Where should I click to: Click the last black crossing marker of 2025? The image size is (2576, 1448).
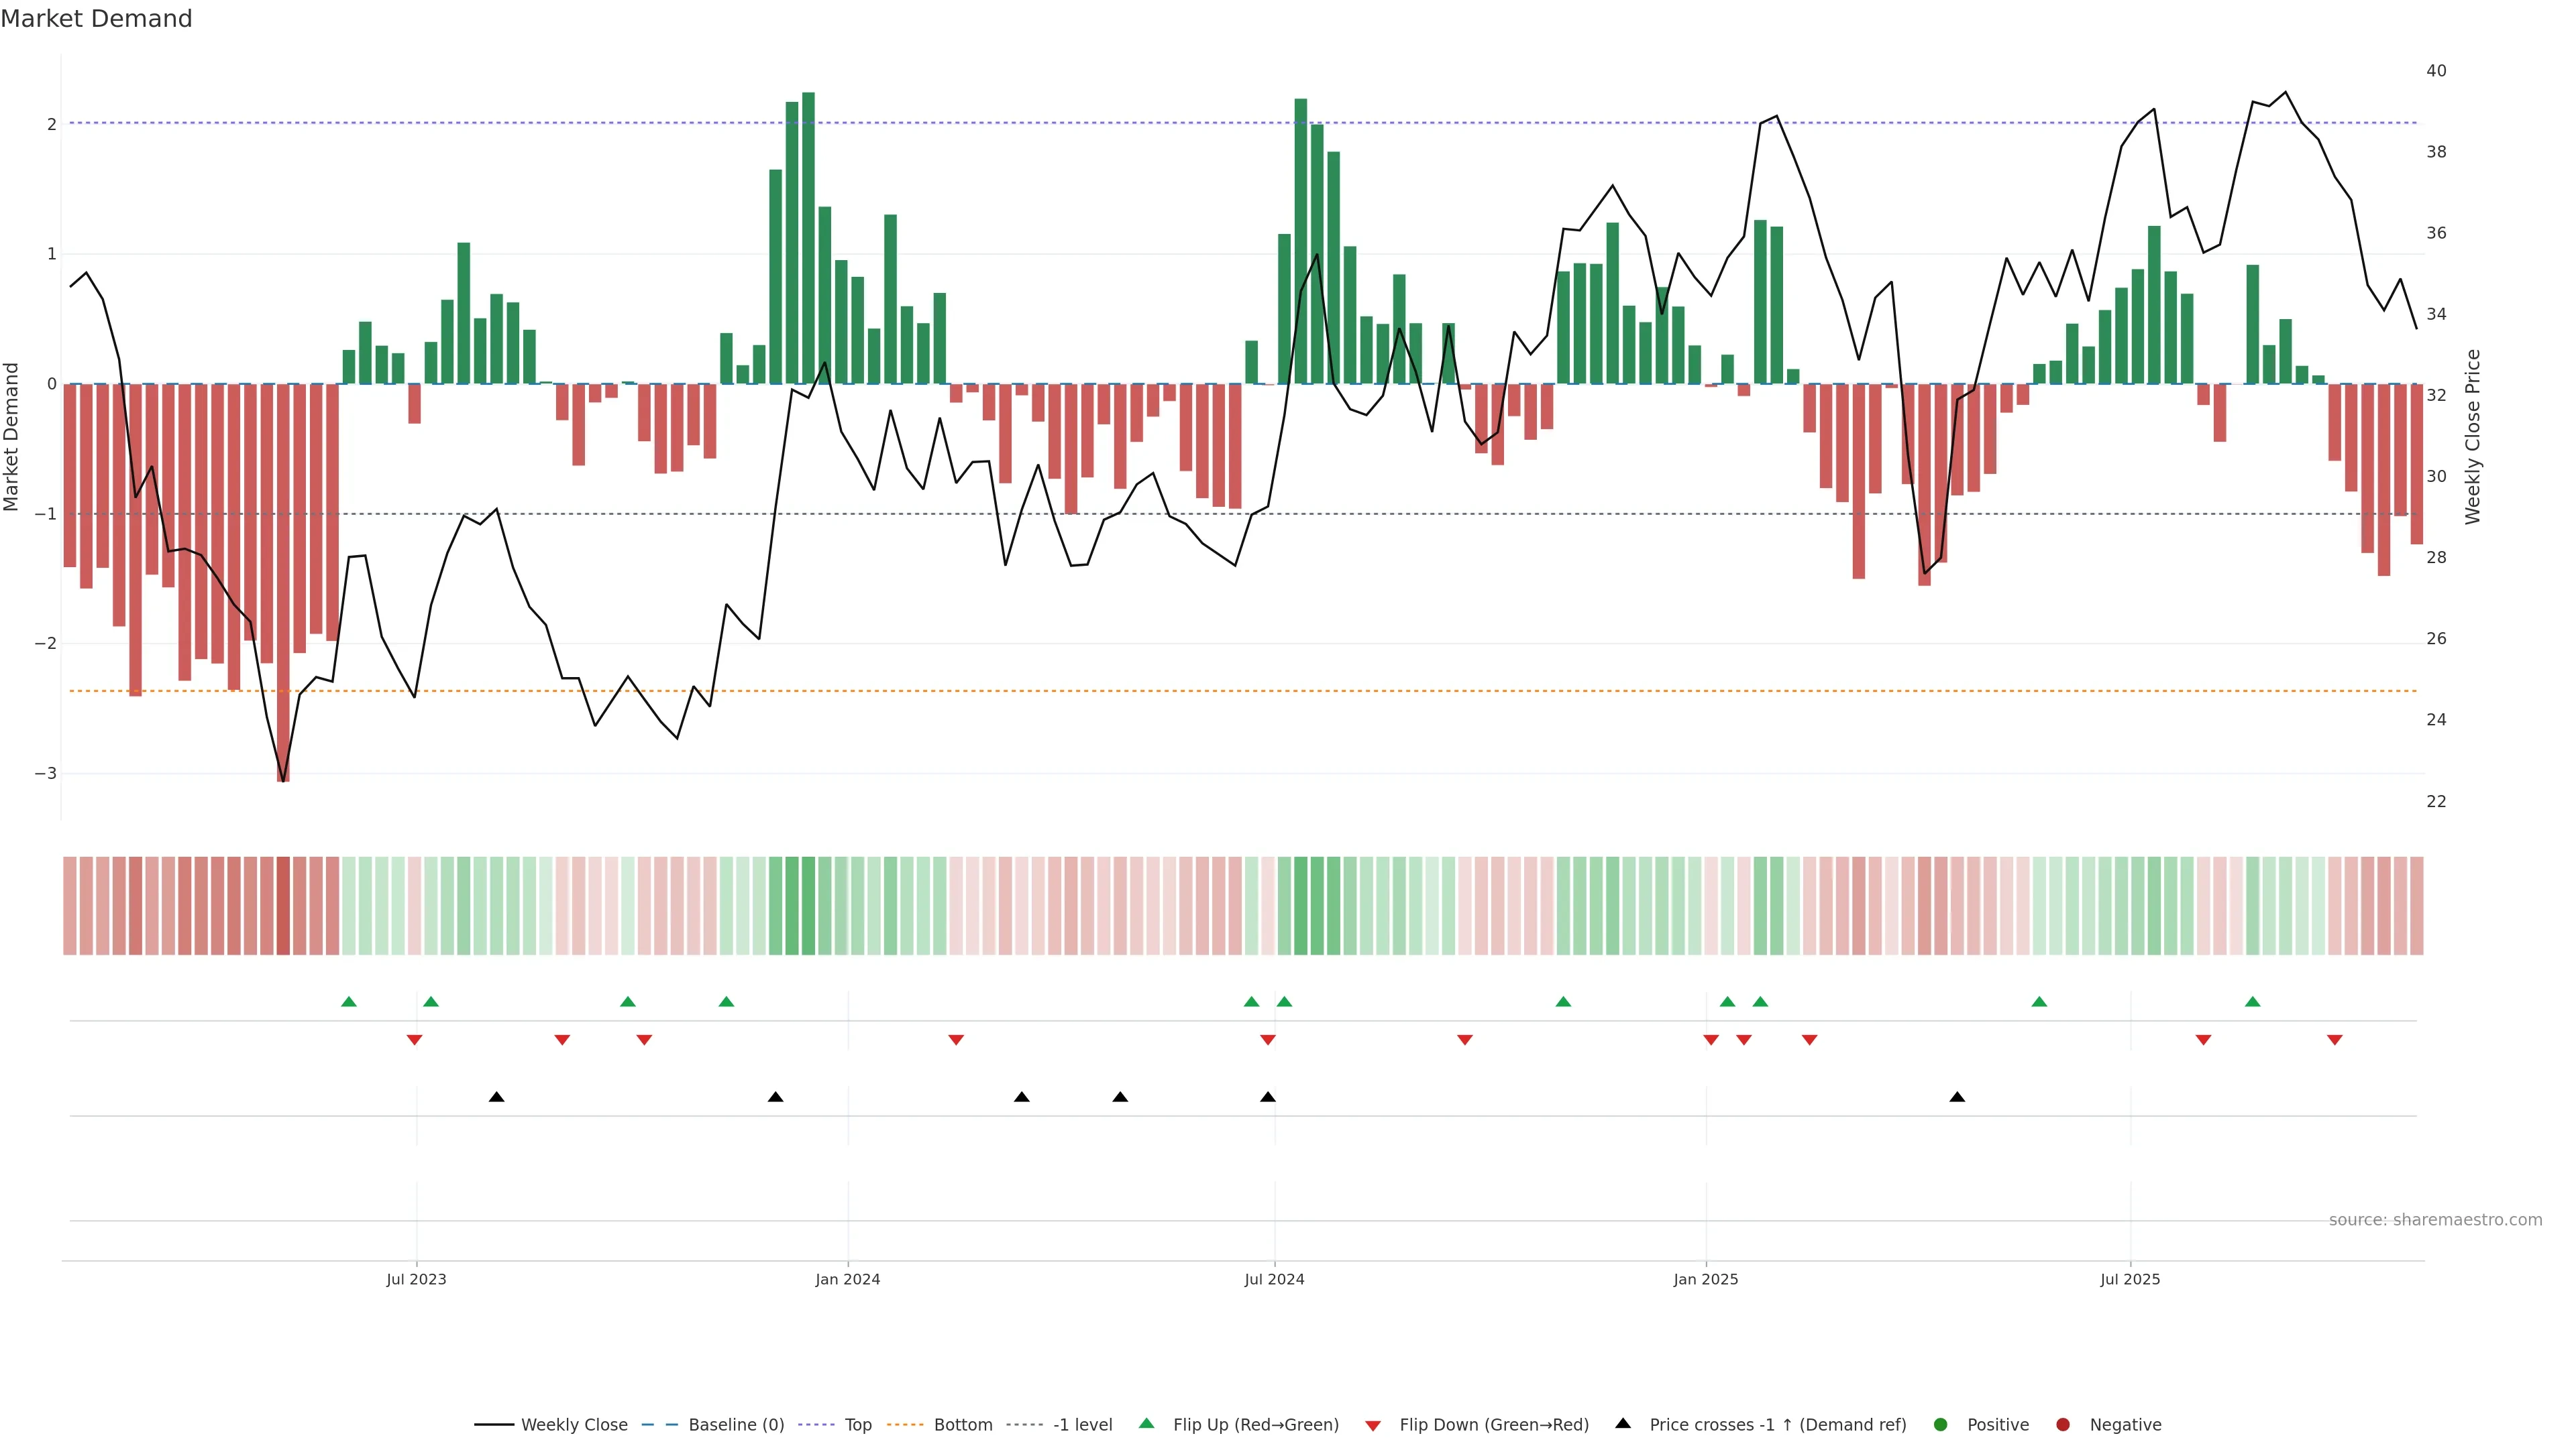point(1957,1097)
